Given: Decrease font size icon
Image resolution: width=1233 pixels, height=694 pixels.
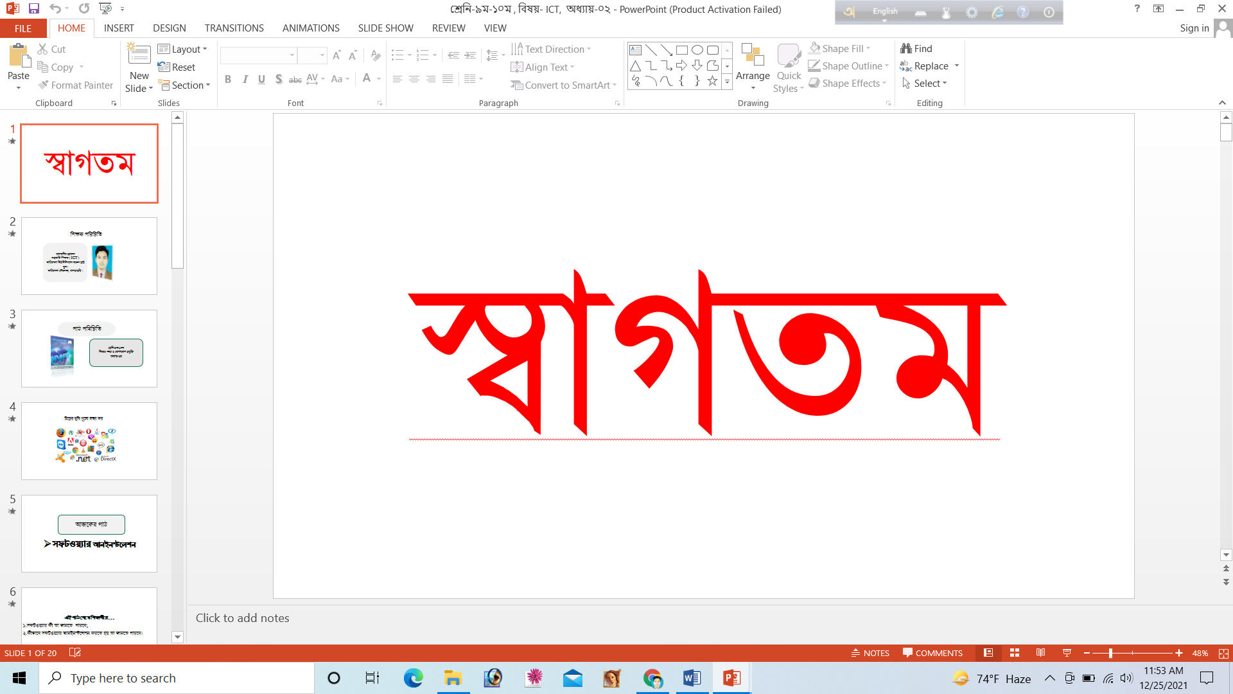Looking at the screenshot, I should (x=353, y=56).
